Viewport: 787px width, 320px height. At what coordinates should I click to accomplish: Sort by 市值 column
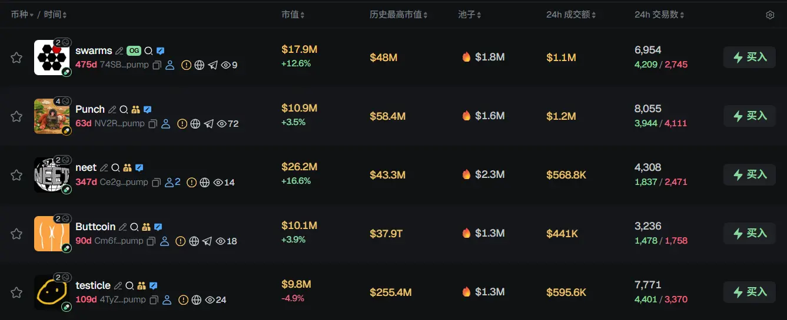(x=293, y=15)
